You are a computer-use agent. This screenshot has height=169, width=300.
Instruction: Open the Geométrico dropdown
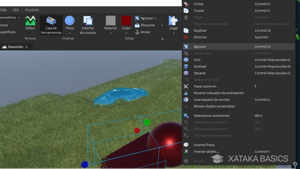10,18
